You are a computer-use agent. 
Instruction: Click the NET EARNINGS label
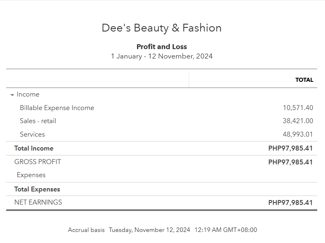click(x=38, y=202)
